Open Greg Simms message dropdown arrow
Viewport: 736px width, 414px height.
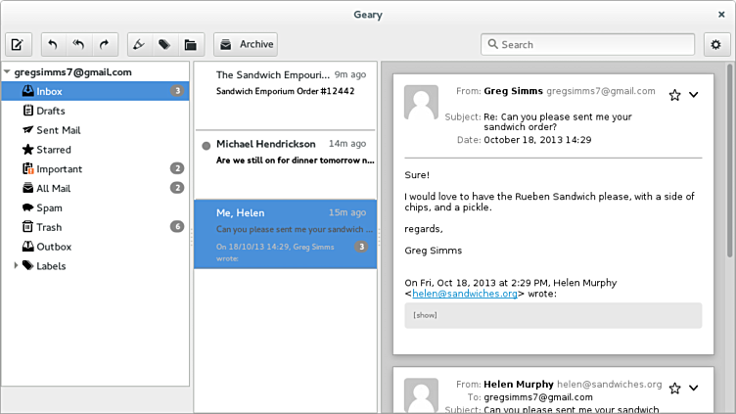tap(694, 95)
